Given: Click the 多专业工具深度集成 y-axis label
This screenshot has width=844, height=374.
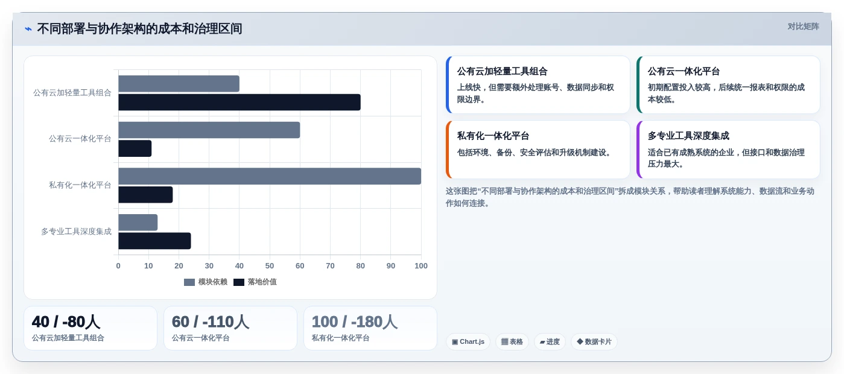Looking at the screenshot, I should pos(76,232).
